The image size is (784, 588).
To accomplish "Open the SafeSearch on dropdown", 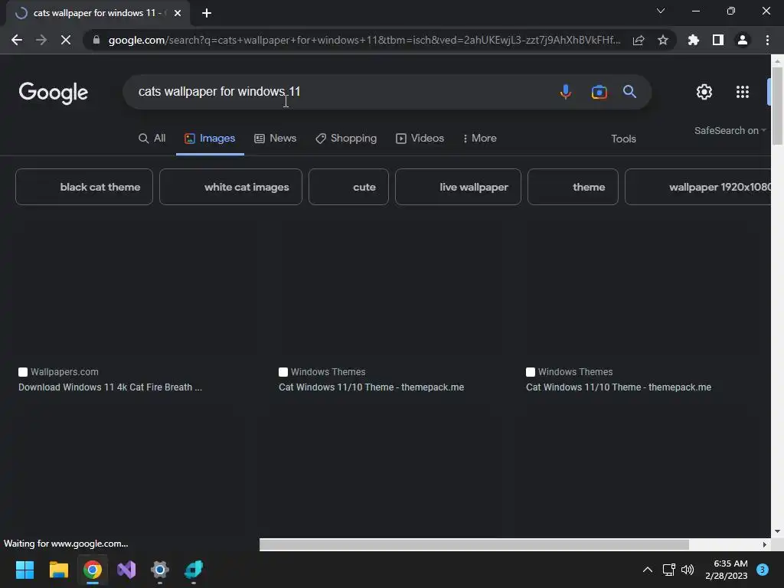I will (730, 130).
